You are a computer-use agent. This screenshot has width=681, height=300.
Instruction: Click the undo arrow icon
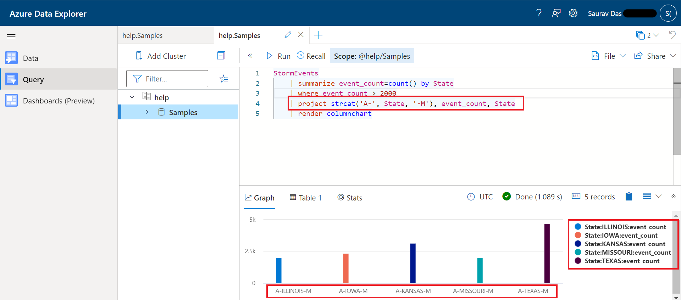(672, 35)
